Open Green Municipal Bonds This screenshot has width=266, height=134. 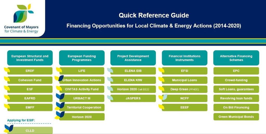click(236, 117)
